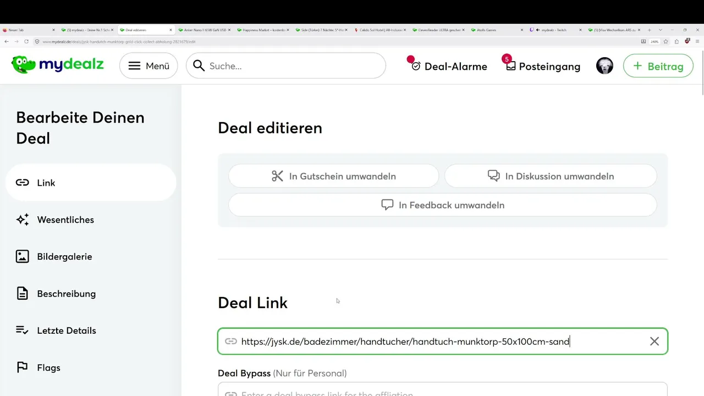
Task: Click the mydealz logo
Action: click(58, 65)
